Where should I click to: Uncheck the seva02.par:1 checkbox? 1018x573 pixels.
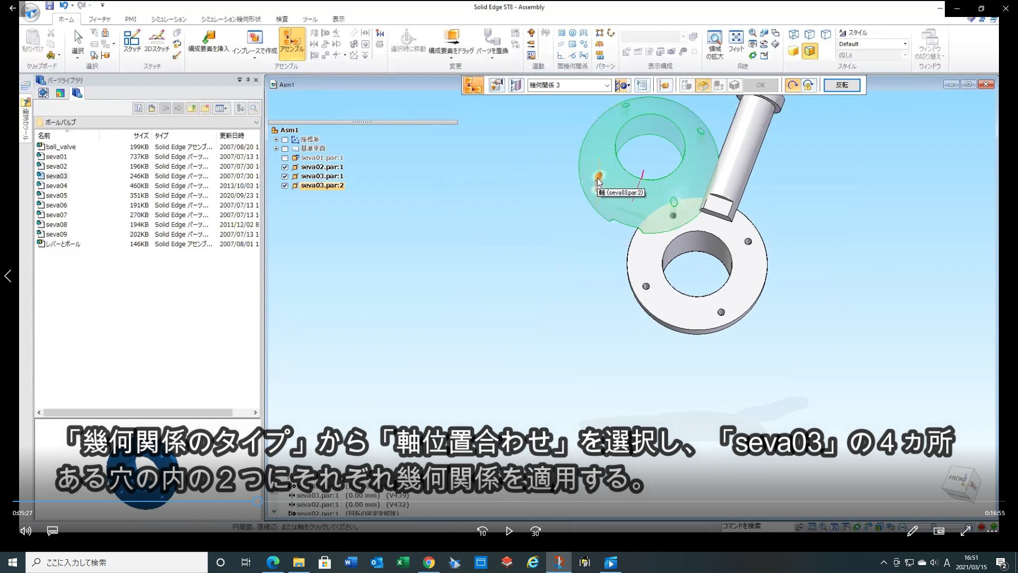tap(285, 167)
